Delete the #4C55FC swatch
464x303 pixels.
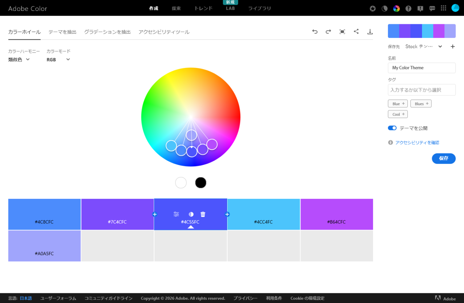click(x=203, y=214)
